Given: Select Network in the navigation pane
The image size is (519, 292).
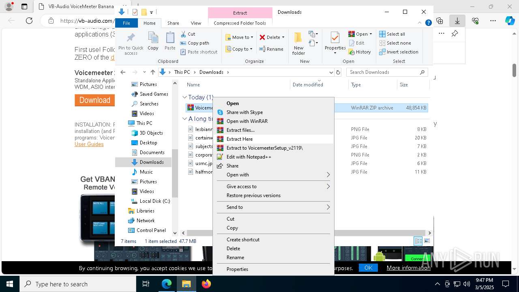Looking at the screenshot, I should (142, 221).
